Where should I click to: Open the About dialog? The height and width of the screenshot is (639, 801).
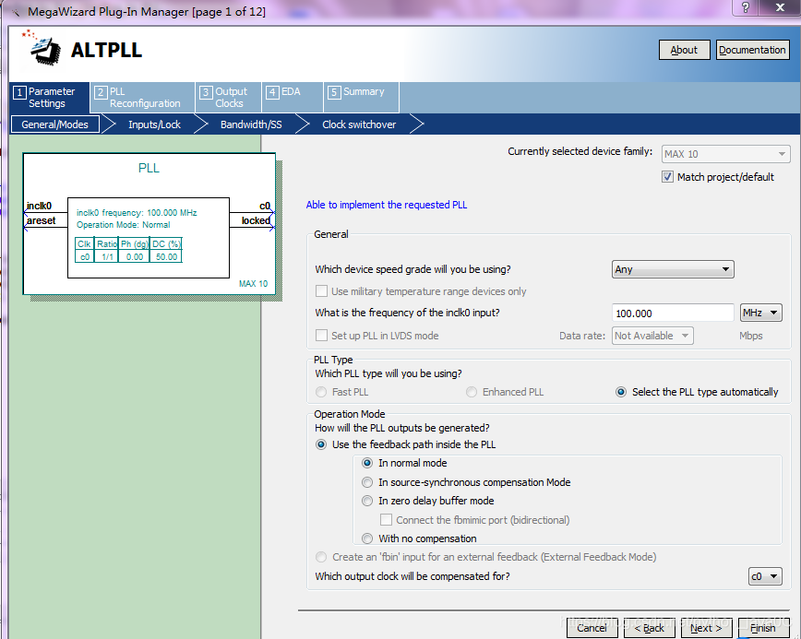684,50
